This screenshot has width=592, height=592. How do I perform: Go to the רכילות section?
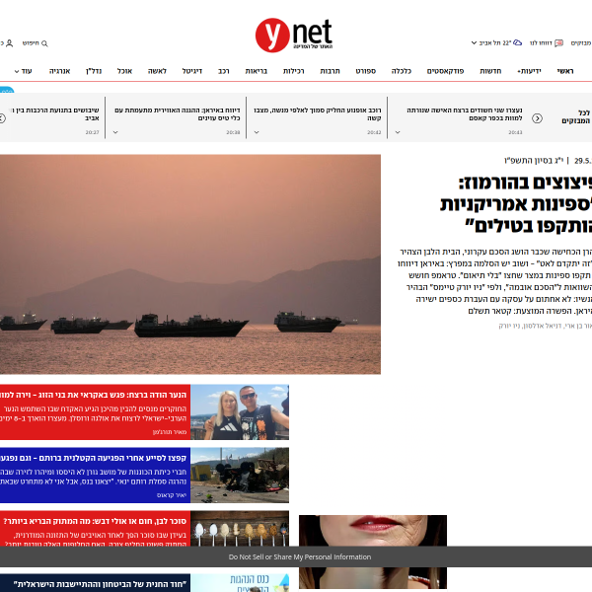[x=294, y=71]
